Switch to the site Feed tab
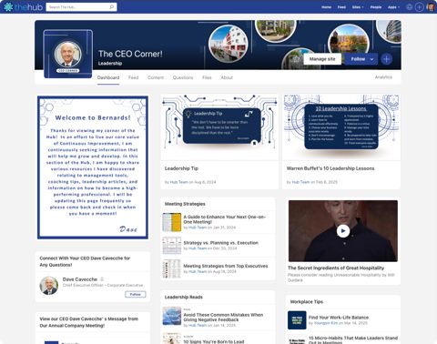The width and height of the screenshot is (437, 344). coord(133,77)
